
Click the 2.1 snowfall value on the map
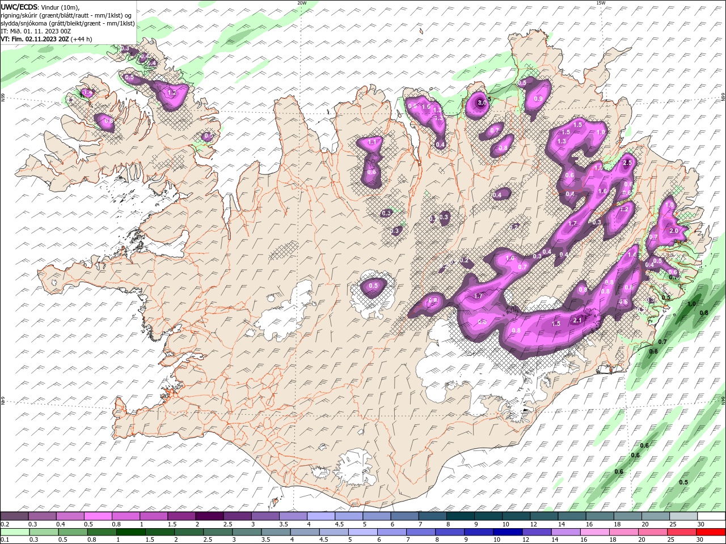[577, 320]
